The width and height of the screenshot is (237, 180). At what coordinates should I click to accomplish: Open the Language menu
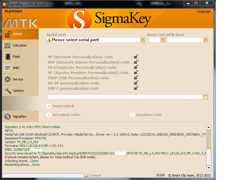pyautogui.click(x=204, y=11)
